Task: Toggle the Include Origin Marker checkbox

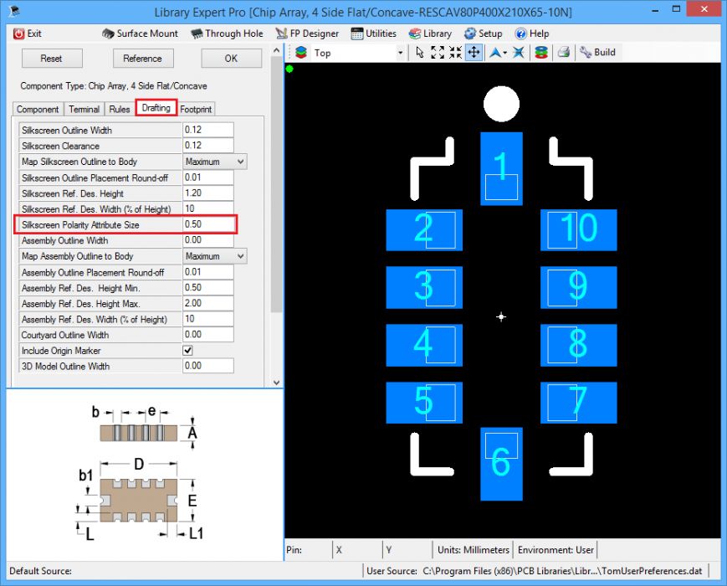Action: coord(188,351)
